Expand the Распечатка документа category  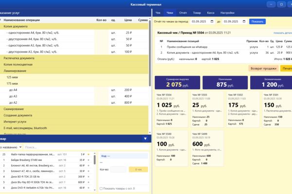tap(74, 58)
